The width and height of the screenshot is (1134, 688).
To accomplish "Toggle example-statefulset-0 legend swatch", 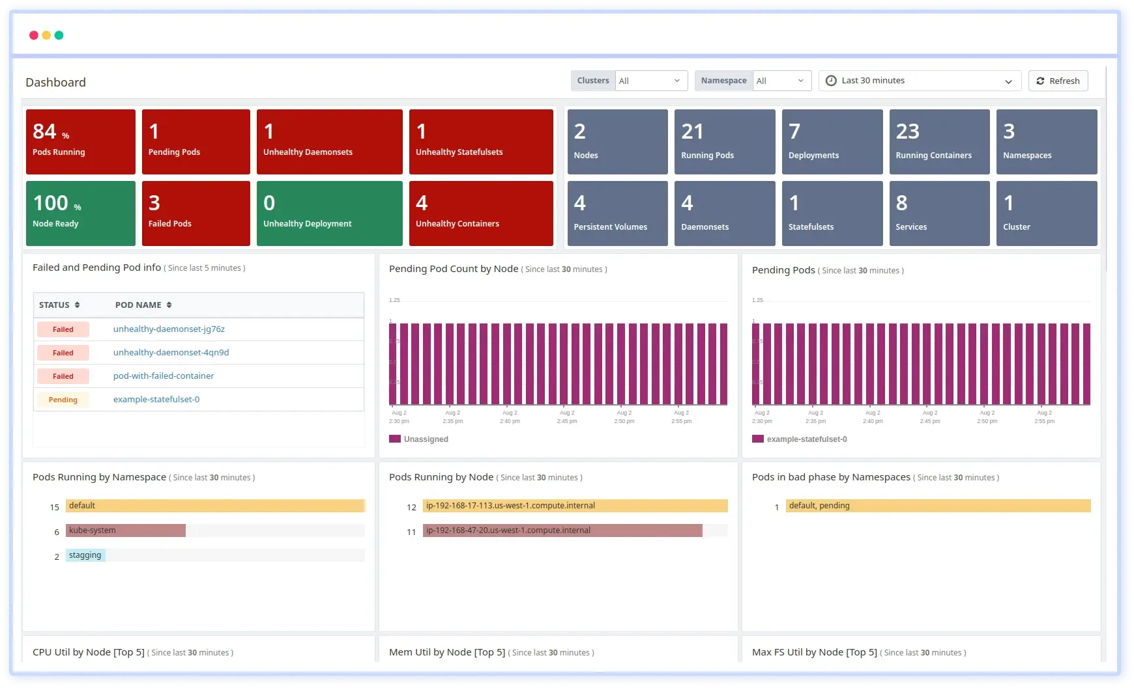I will [x=758, y=439].
